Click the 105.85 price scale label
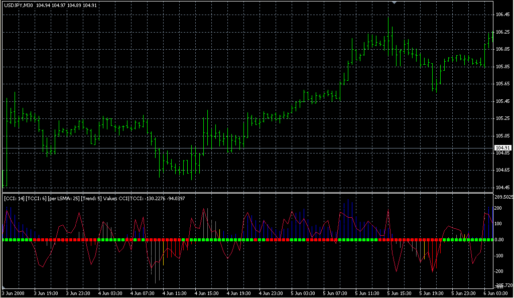The width and height of the screenshot is (514, 298). click(x=503, y=67)
